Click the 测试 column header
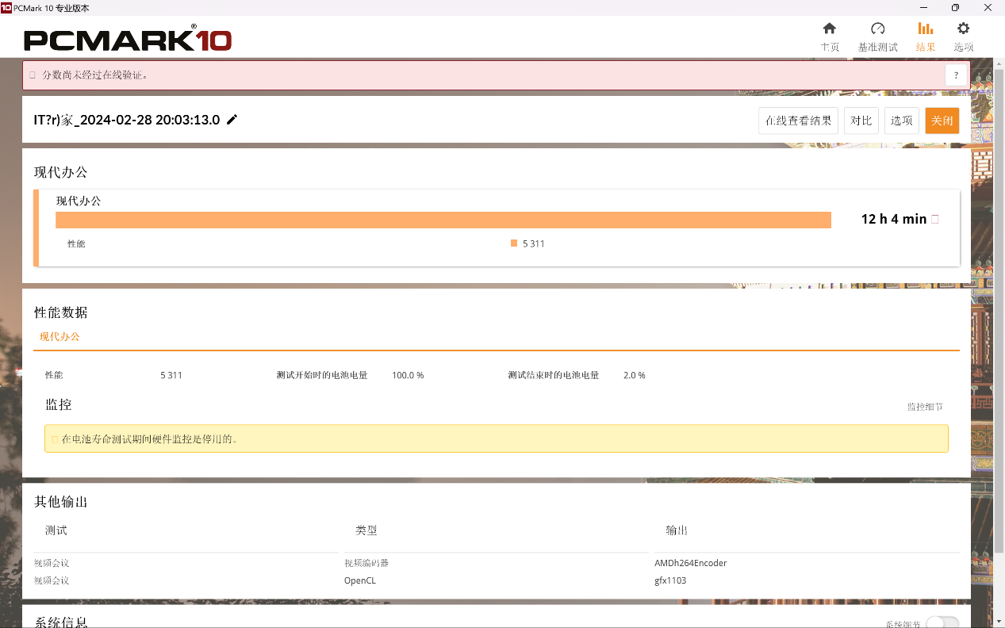Image resolution: width=1005 pixels, height=628 pixels. coord(56,530)
